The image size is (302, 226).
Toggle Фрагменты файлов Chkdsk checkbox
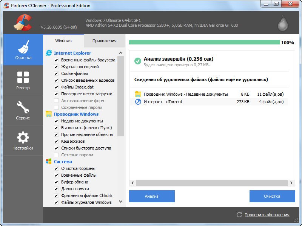(56, 195)
